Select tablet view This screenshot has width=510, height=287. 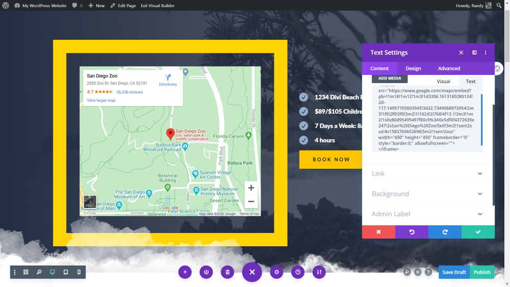[66, 272]
